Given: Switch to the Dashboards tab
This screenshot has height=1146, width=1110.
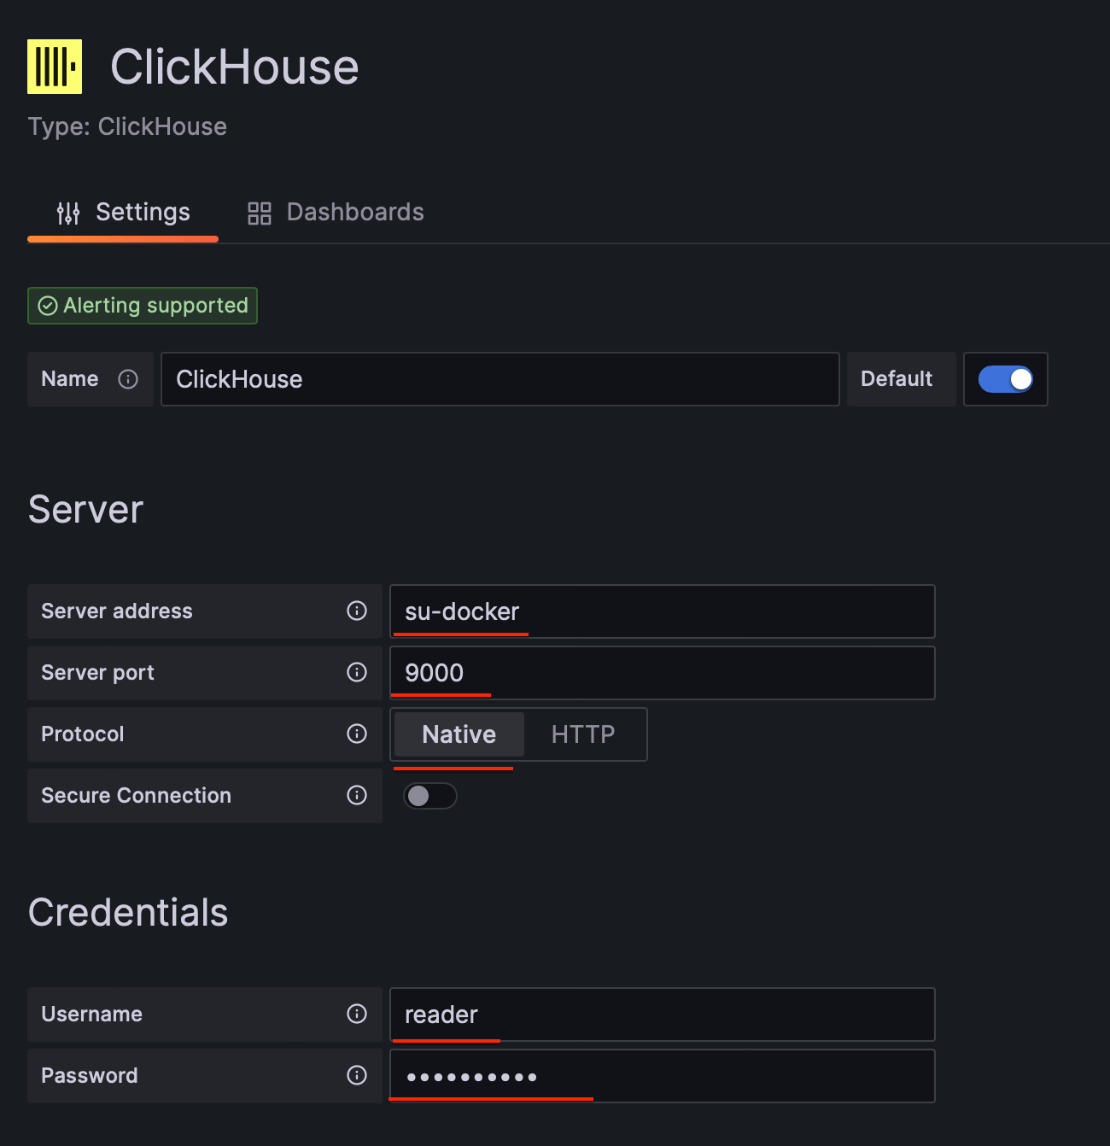Looking at the screenshot, I should 336,213.
